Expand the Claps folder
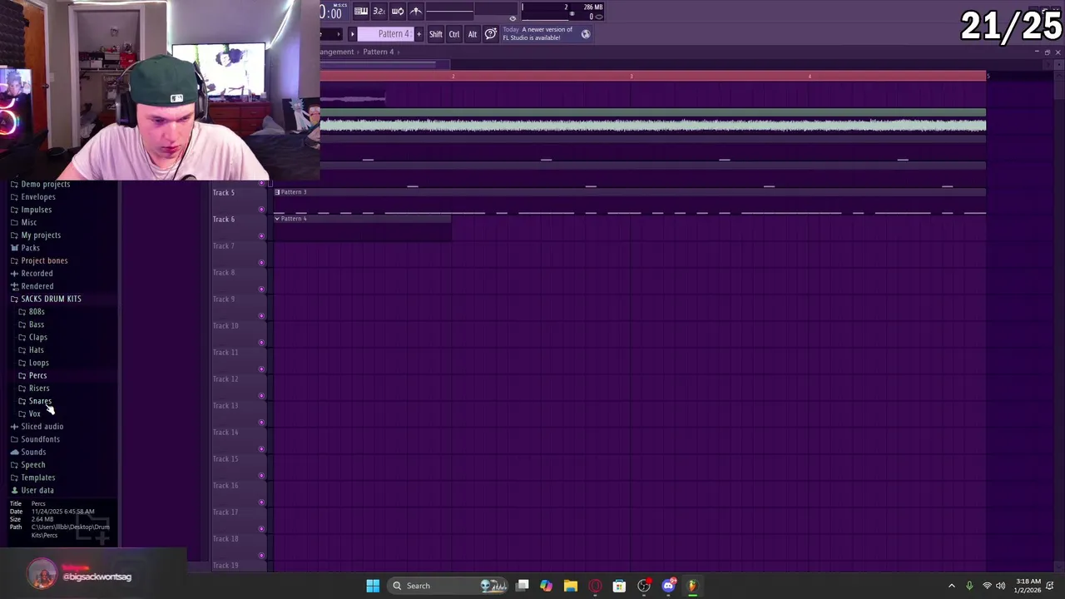Image resolution: width=1065 pixels, height=599 pixels. click(33, 337)
